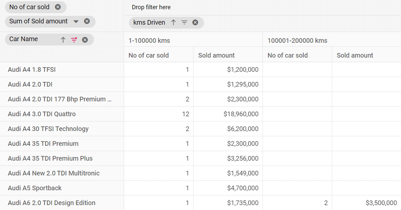Image resolution: width=401 pixels, height=210 pixels.
Task: Select row Audi A5 Sportback
Action: click(62, 188)
